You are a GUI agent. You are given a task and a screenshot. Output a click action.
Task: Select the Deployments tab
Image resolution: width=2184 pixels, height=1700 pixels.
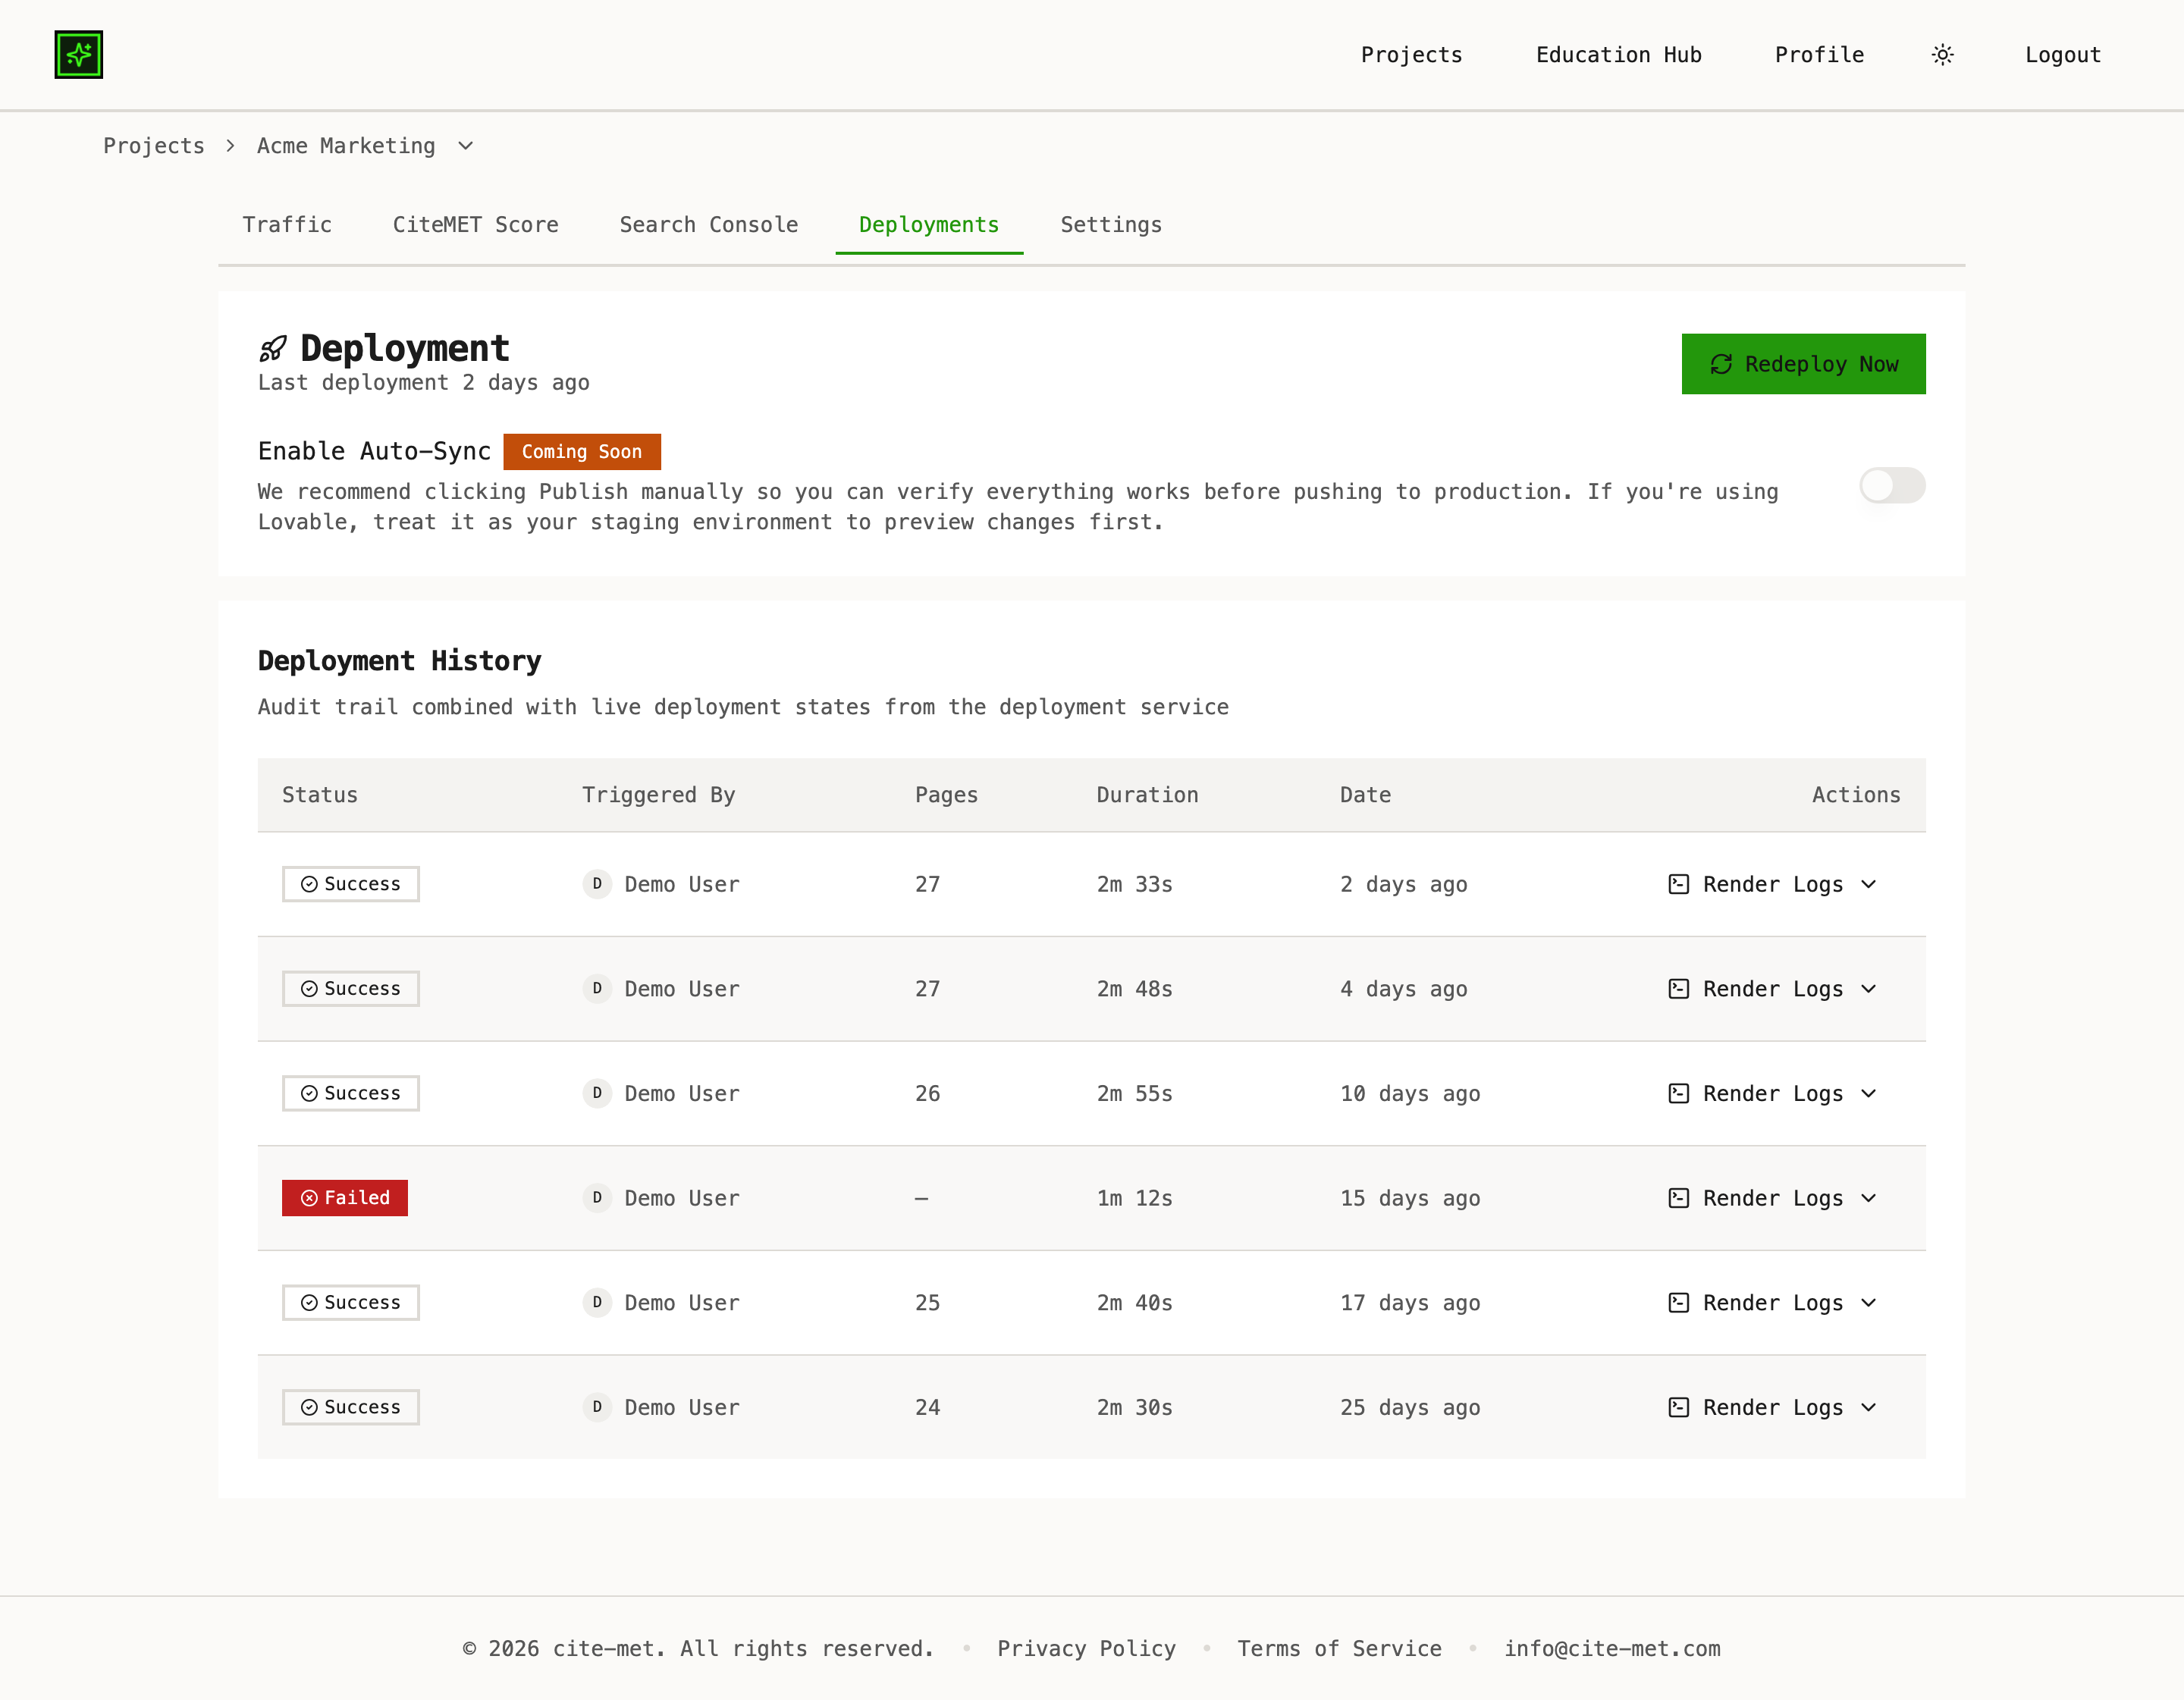(x=929, y=225)
